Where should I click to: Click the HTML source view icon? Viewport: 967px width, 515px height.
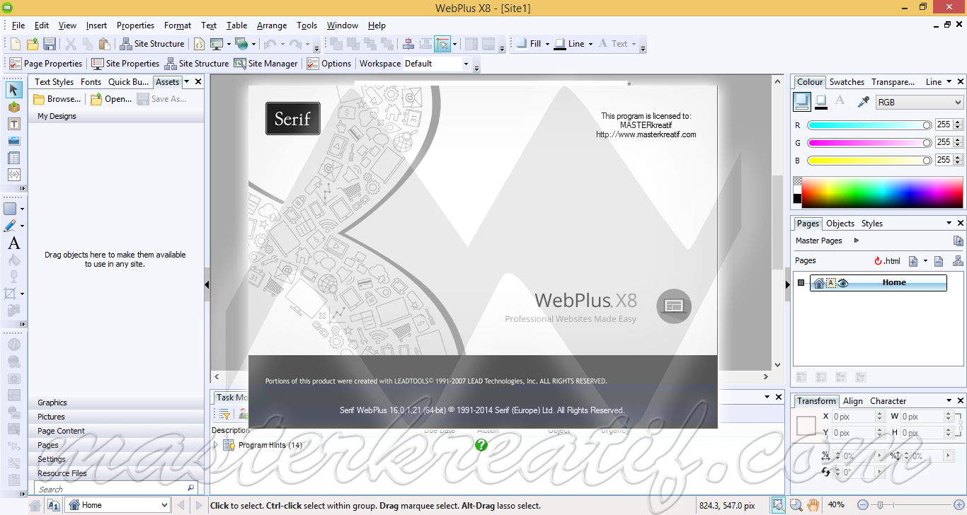(x=200, y=44)
